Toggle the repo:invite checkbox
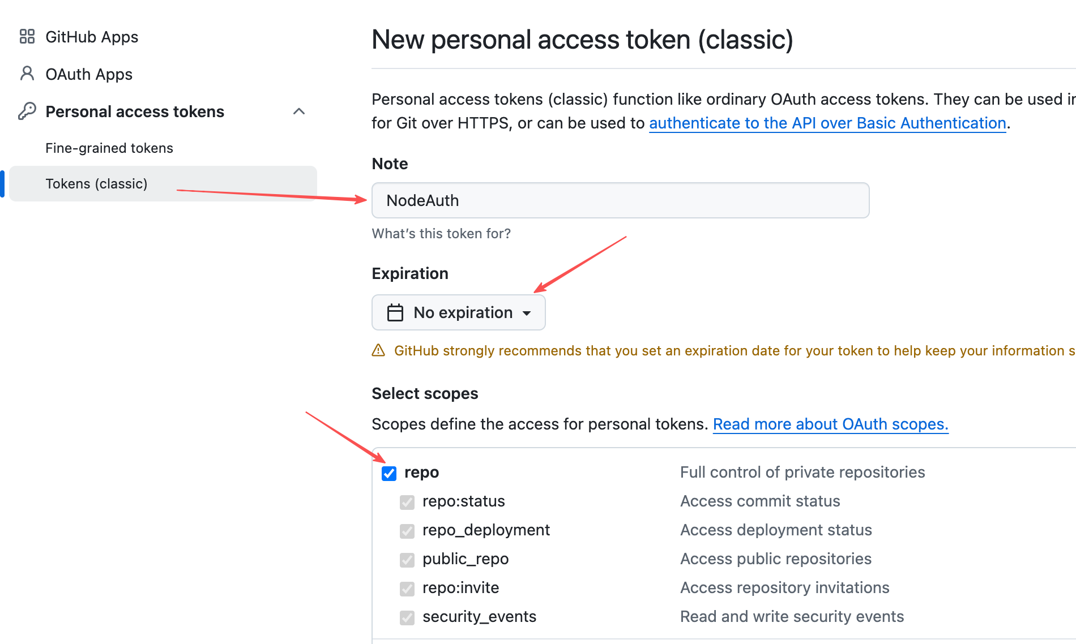Viewport: 1076px width, 644px height. tap(407, 589)
